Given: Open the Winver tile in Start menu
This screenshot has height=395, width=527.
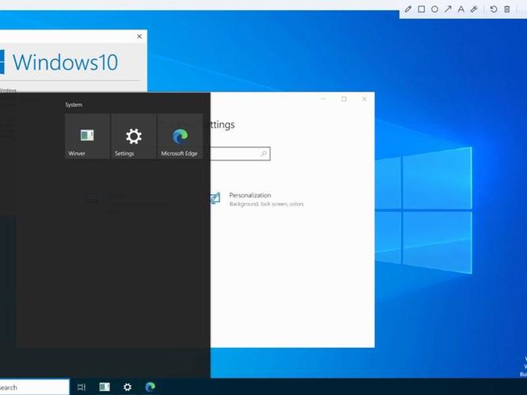Looking at the screenshot, I should (x=88, y=136).
